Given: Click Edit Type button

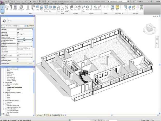Looking at the screenshot, I should click(30, 26).
